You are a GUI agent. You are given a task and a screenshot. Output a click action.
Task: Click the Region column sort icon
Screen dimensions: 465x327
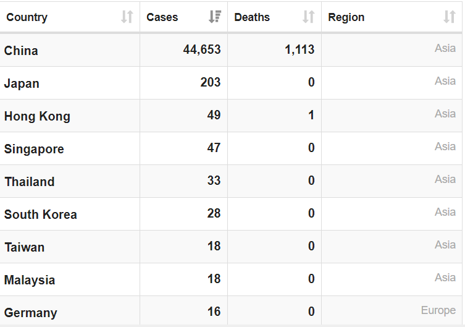450,17
